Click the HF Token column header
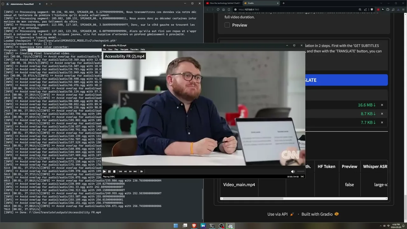 [327, 166]
